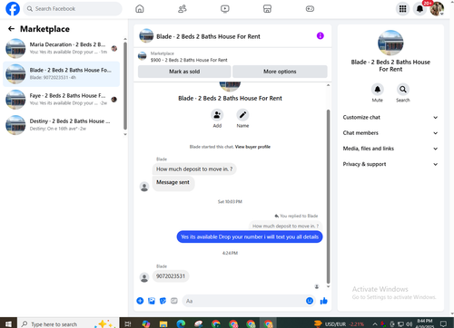Open Task View on taskbar
The height and width of the screenshot is (328, 454).
click(128, 324)
